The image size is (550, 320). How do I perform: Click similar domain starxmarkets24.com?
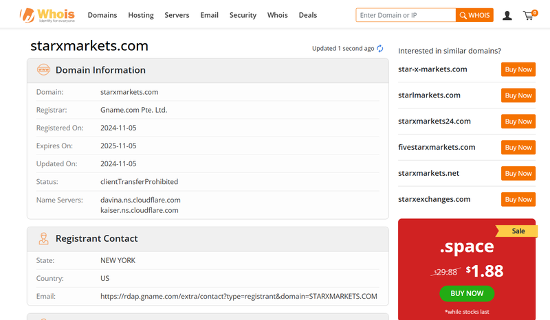(434, 121)
